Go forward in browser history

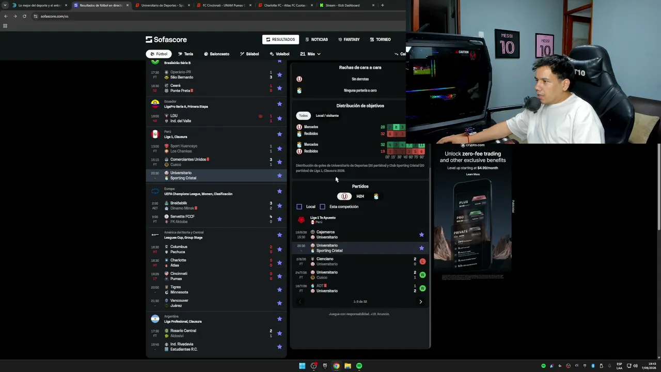15,16
